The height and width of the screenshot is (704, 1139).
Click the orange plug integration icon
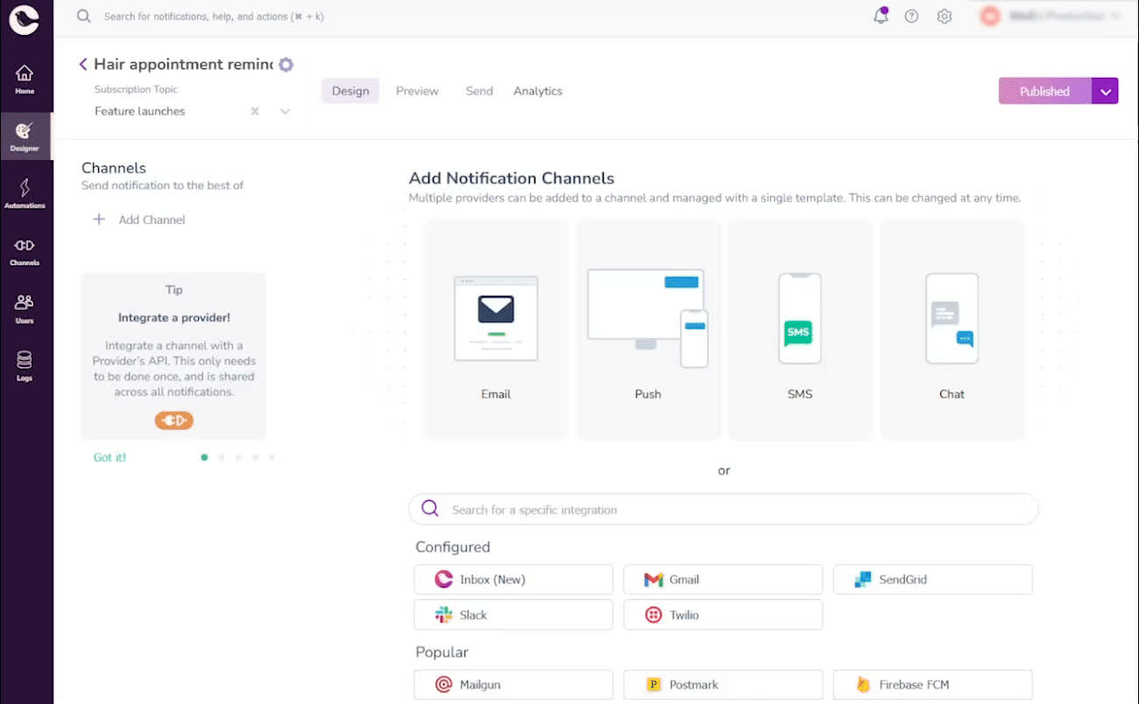(173, 420)
